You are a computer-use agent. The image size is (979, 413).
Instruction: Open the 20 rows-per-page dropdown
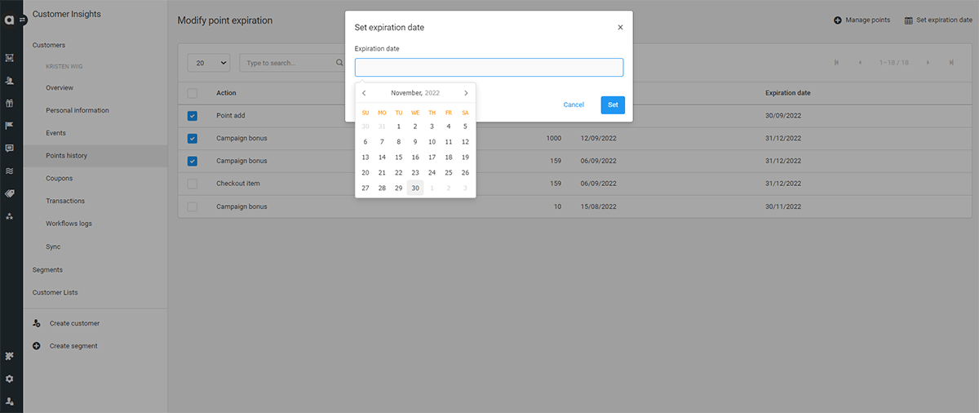click(x=209, y=63)
